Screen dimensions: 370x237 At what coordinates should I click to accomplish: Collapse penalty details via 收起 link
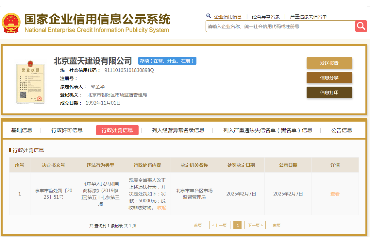(x=161, y=207)
